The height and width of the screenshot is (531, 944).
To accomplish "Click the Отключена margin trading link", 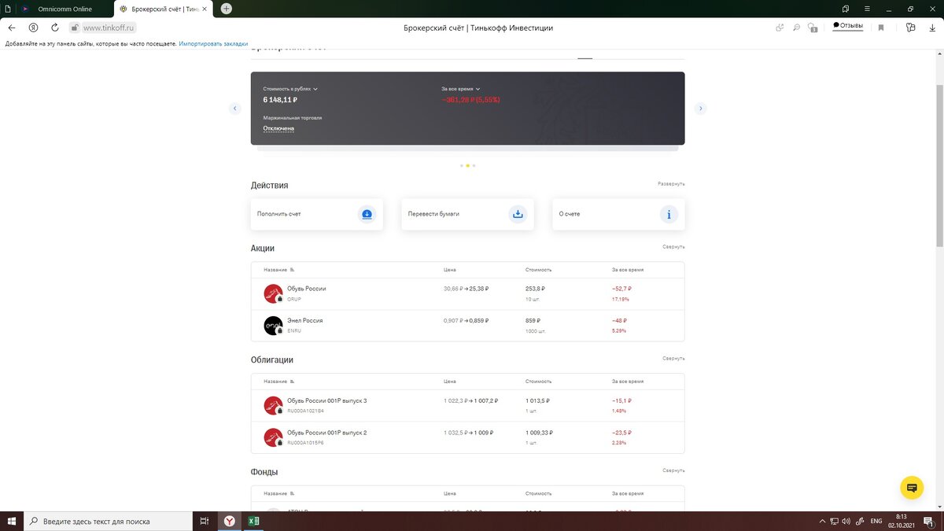I will point(278,128).
